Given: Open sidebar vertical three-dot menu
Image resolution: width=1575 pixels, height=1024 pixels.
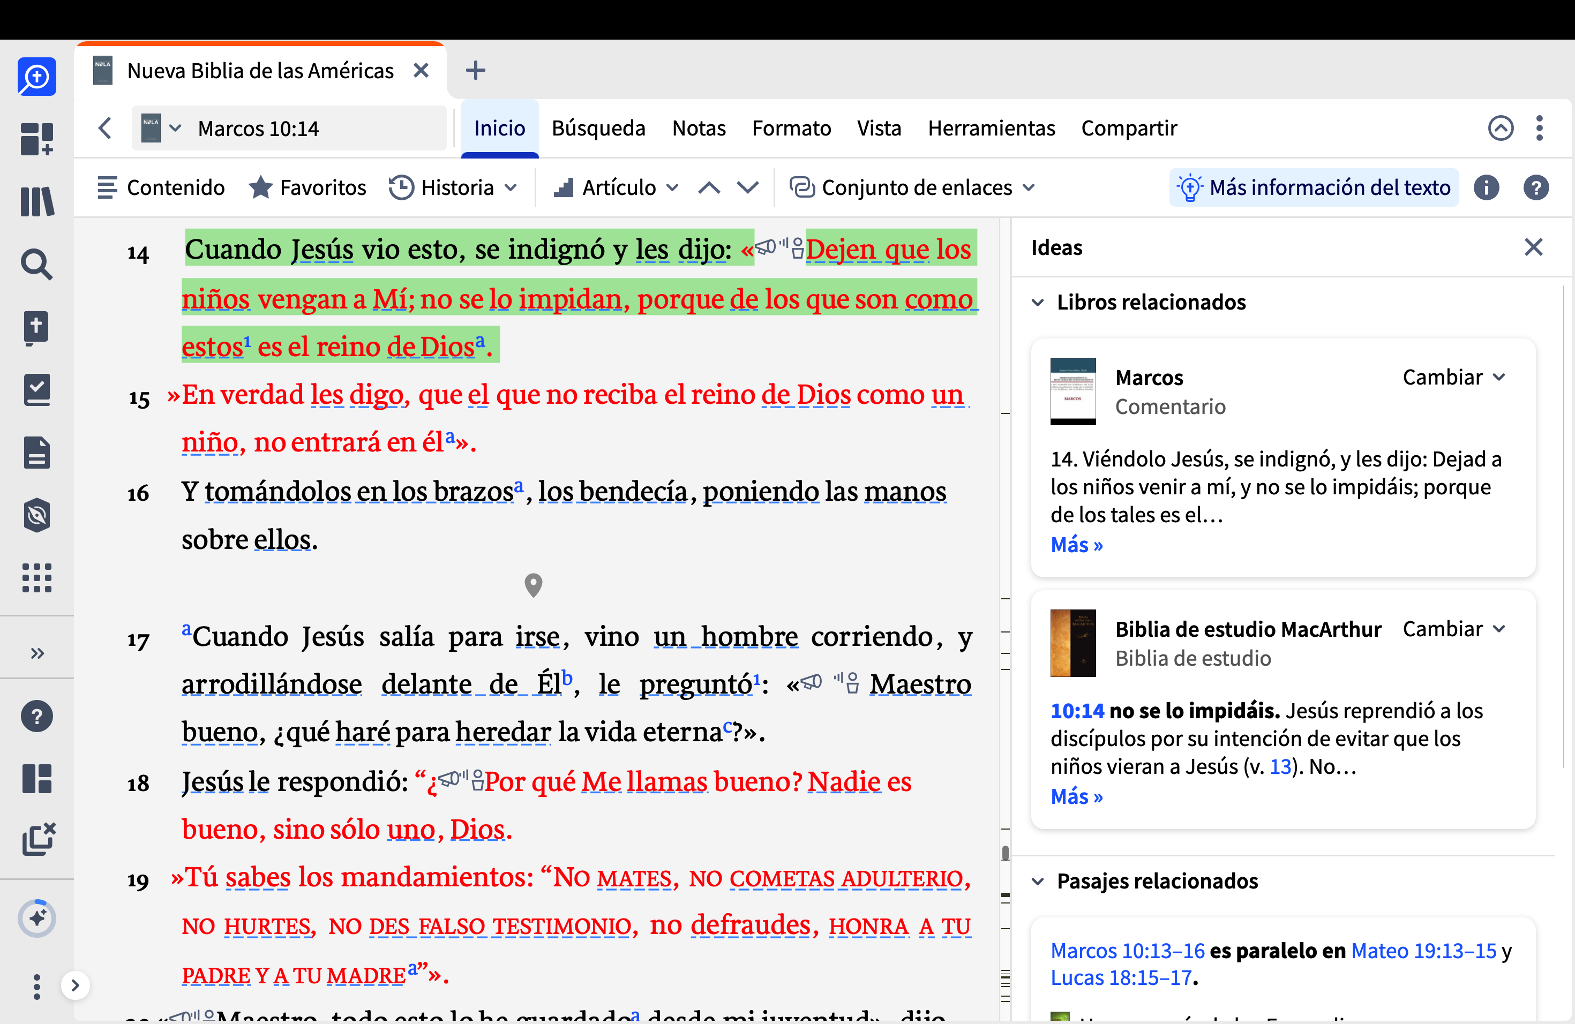Looking at the screenshot, I should pyautogui.click(x=36, y=987).
